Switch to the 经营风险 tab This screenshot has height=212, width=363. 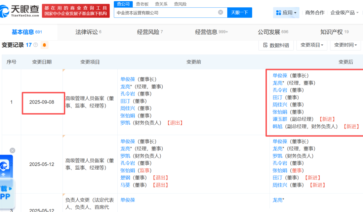(150, 32)
